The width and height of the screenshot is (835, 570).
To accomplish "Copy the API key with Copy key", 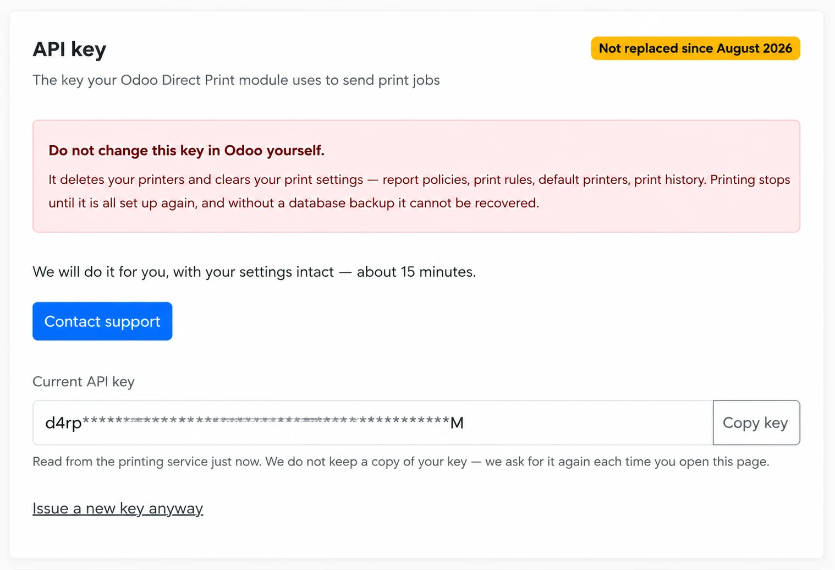I will tap(756, 423).
